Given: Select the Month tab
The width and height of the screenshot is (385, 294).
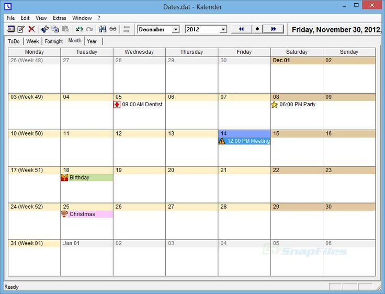Looking at the screenshot, I should point(75,40).
